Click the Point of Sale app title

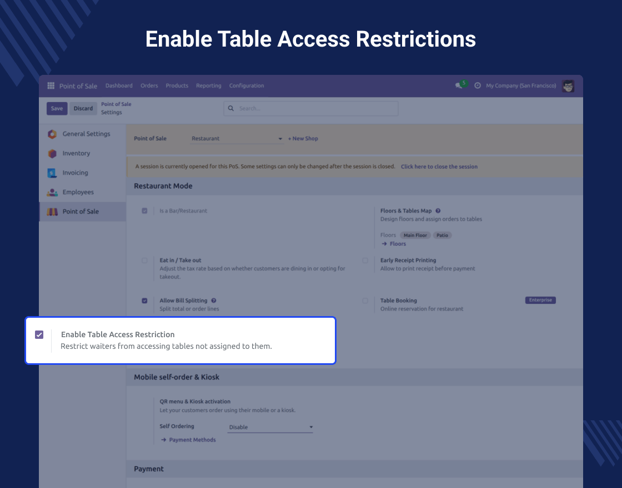coord(78,86)
